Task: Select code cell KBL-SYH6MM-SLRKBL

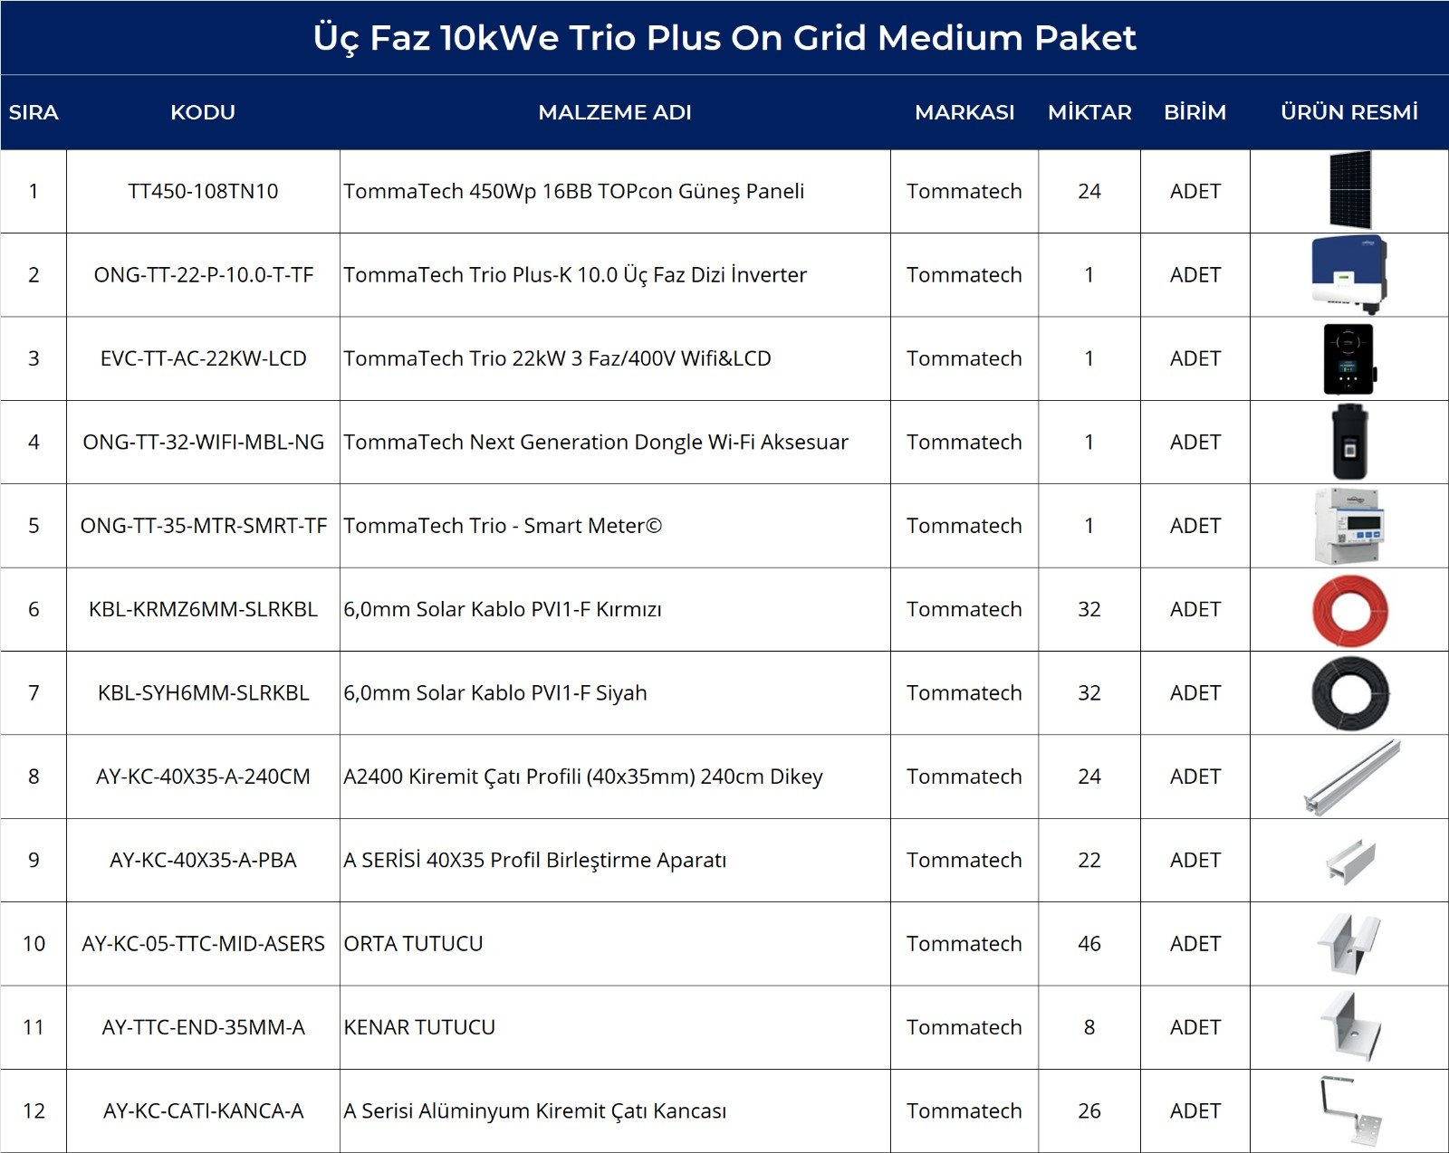Action: (203, 692)
